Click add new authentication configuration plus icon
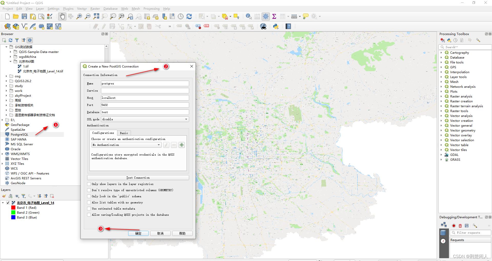Image resolution: width=492 pixels, height=261 pixels. click(182, 145)
